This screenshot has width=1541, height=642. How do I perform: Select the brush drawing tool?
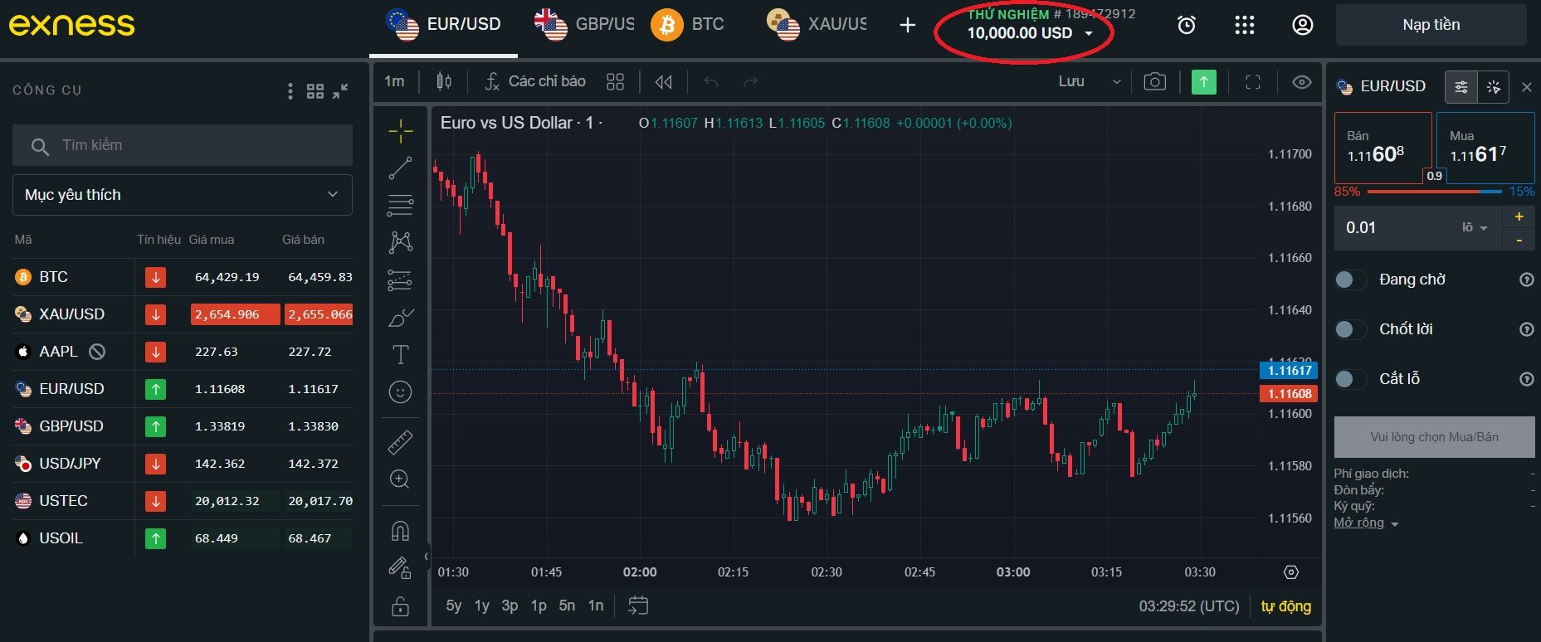(400, 318)
